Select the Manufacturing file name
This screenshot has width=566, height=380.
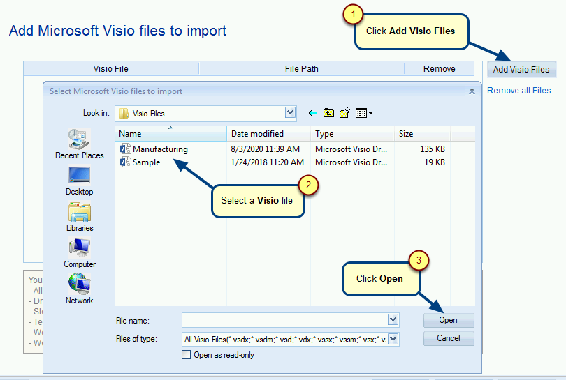click(x=160, y=149)
